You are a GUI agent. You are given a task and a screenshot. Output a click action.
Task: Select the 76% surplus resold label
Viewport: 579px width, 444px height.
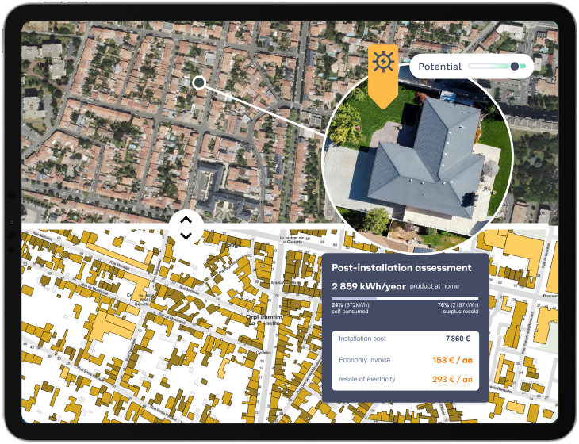point(458,308)
